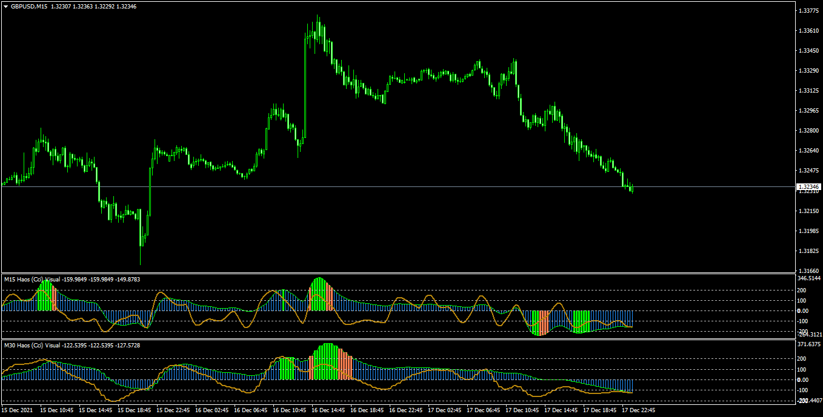Open the chart menu triangle beside GBPUSD,M15
This screenshot has height=417, width=823.
(x=5, y=6)
